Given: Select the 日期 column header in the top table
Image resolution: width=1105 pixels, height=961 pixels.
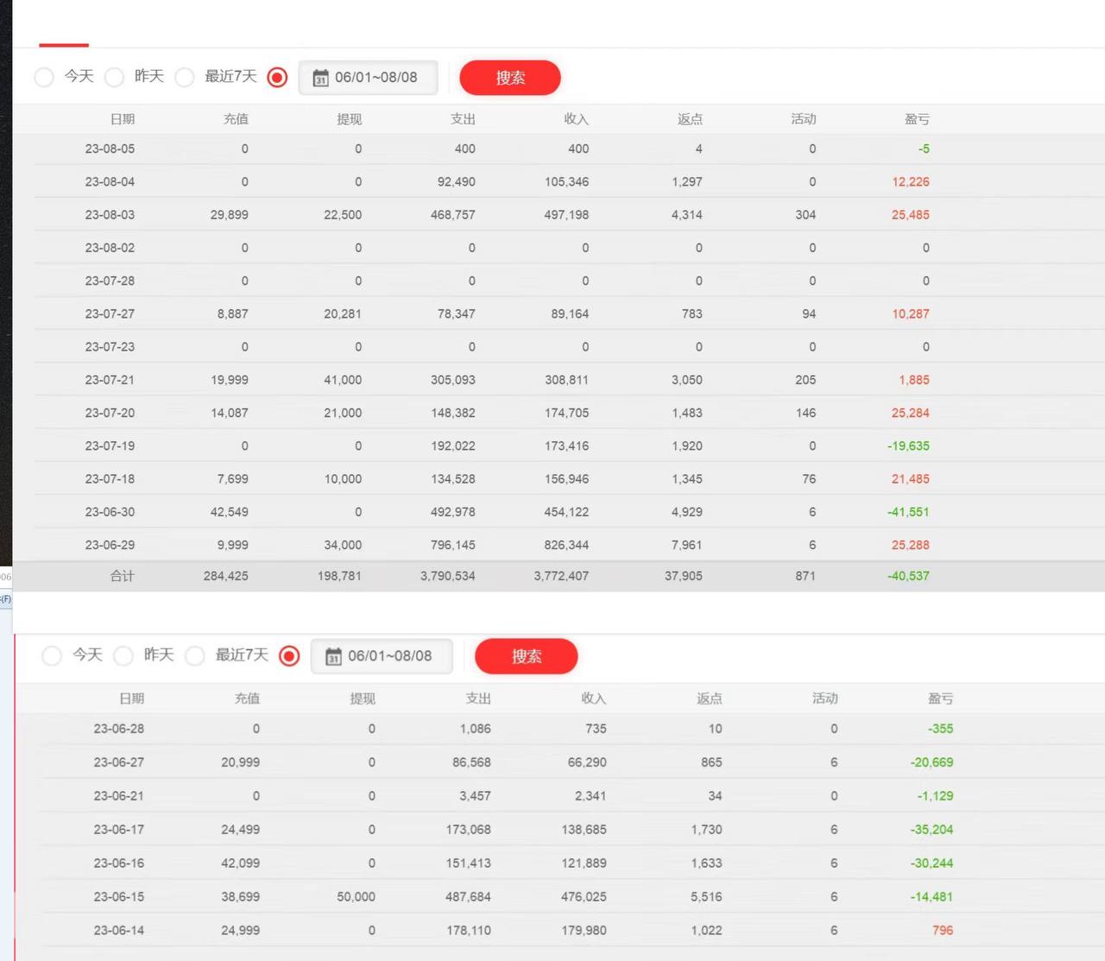Looking at the screenshot, I should 122,118.
